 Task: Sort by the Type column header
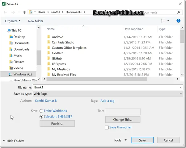pyautogui.click(x=162, y=29)
